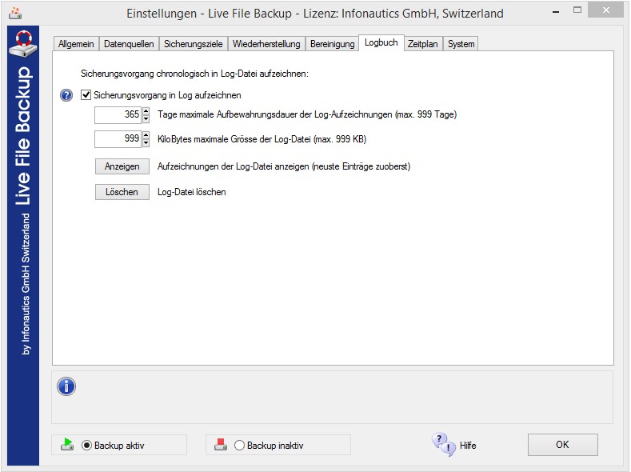Decrease the KiloBytes log size stepper
The height and width of the screenshot is (472, 631).
point(146,143)
